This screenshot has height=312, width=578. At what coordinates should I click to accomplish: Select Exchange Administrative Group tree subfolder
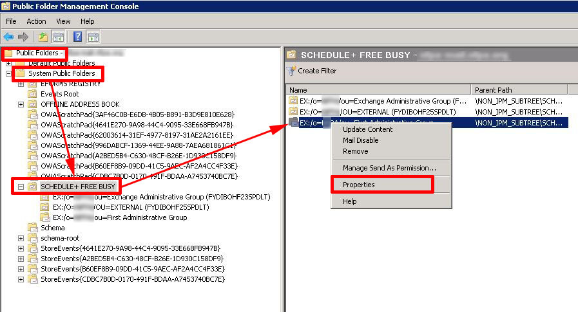162,197
